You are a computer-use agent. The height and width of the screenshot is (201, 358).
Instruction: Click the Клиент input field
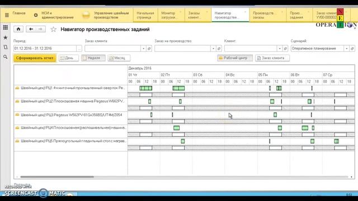point(251,49)
